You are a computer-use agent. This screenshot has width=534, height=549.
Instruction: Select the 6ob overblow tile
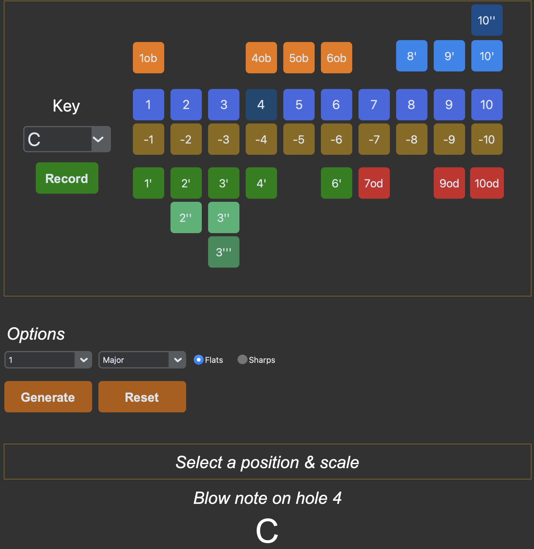336,58
